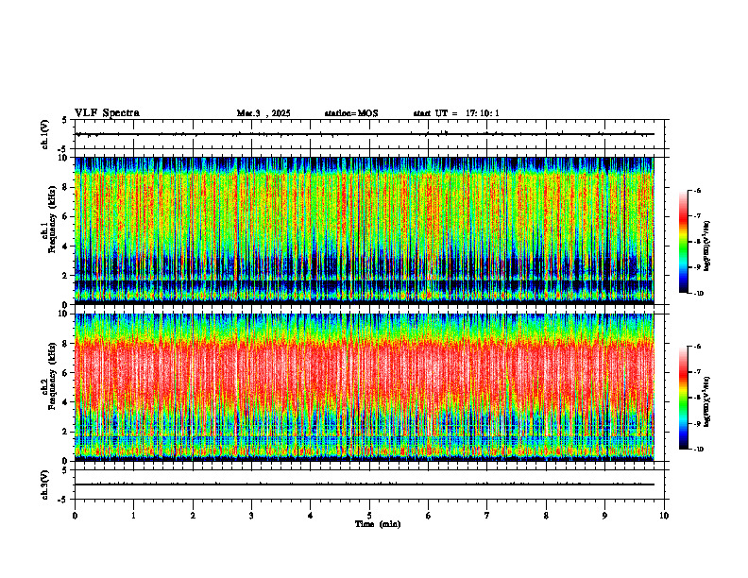Screen dimensions: 748x578
Task: Click the ch.1 voltage waveform trace
Action: click(365, 134)
